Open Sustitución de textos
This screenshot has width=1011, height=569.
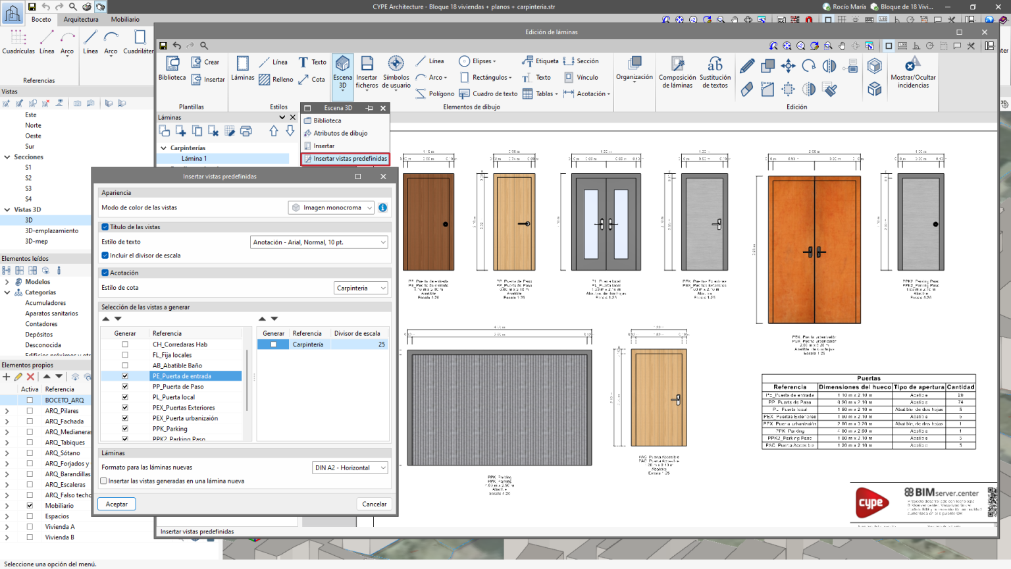(x=715, y=72)
